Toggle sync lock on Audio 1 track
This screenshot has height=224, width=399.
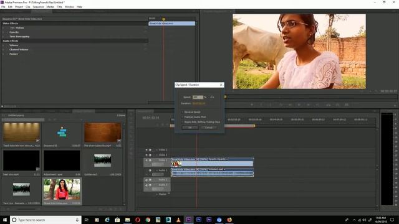tap(150, 170)
